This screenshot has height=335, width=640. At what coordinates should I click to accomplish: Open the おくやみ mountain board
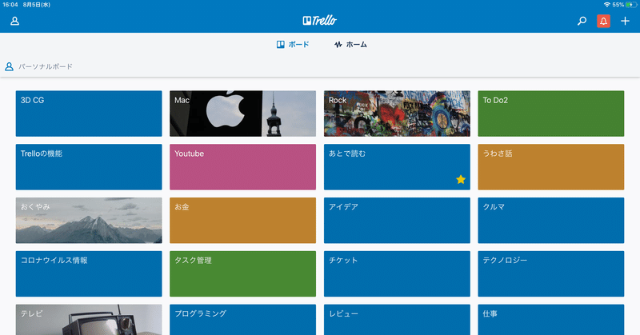89,221
